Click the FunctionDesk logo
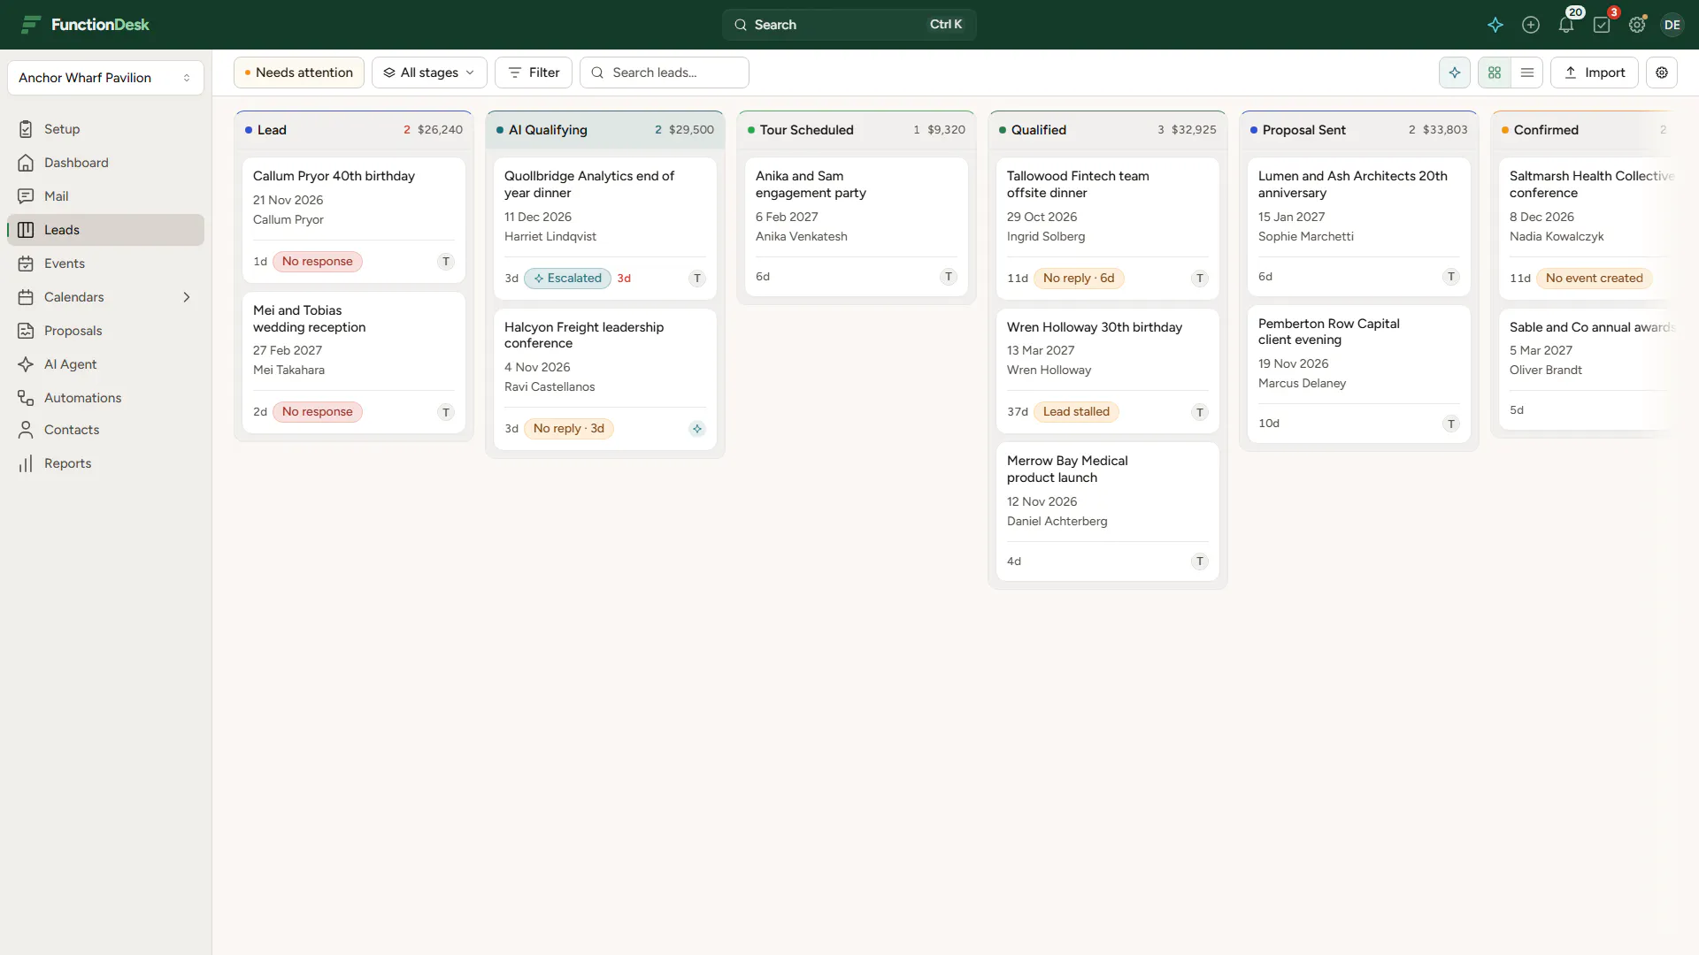Screen dimensions: 1699x955 [85, 25]
